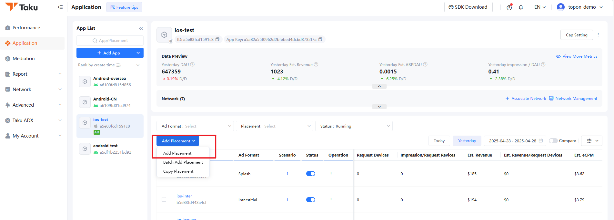
Task: Open the Placement filter dropdown
Action: click(x=275, y=126)
